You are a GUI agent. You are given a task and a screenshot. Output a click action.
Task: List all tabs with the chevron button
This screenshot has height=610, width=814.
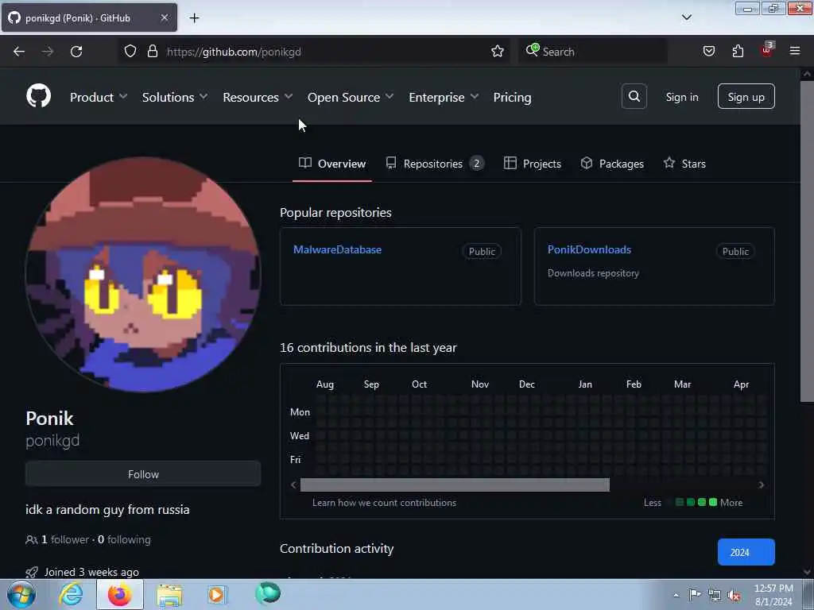[686, 17]
